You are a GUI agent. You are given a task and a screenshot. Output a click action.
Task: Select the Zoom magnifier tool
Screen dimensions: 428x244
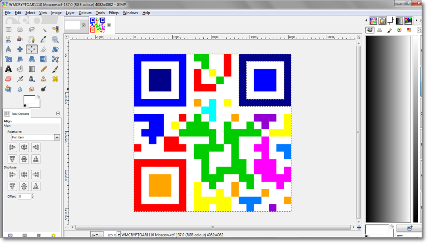pyautogui.click(x=55, y=39)
